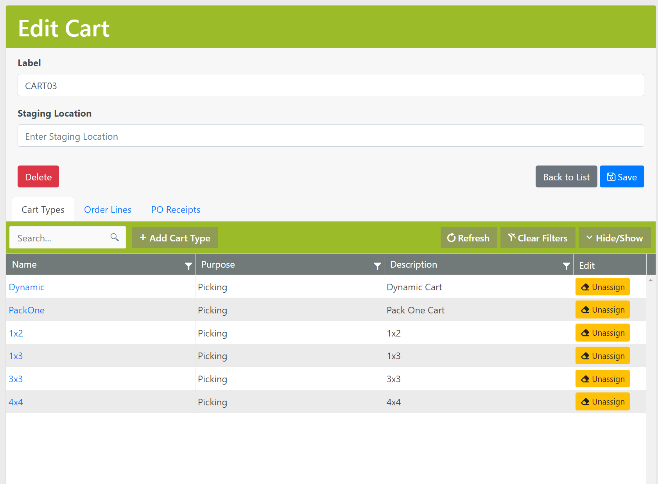658x484 pixels.
Task: Unassign the PackOne cart type
Action: pyautogui.click(x=602, y=309)
